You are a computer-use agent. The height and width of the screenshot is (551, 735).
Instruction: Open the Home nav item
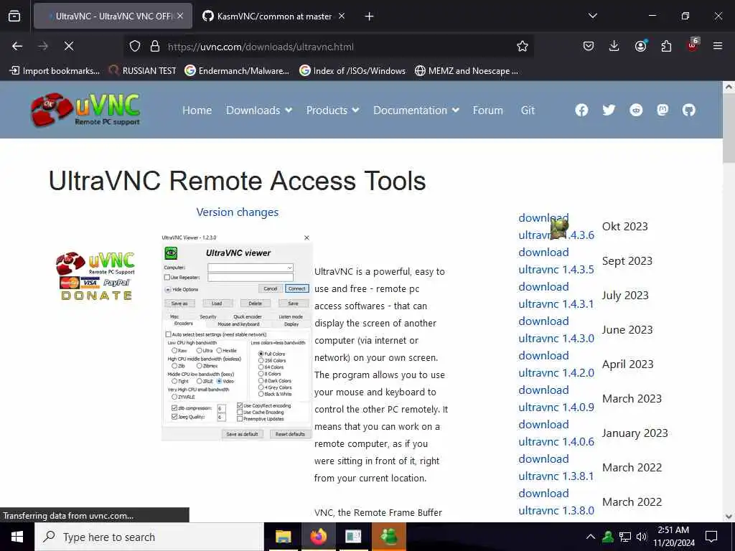click(197, 110)
